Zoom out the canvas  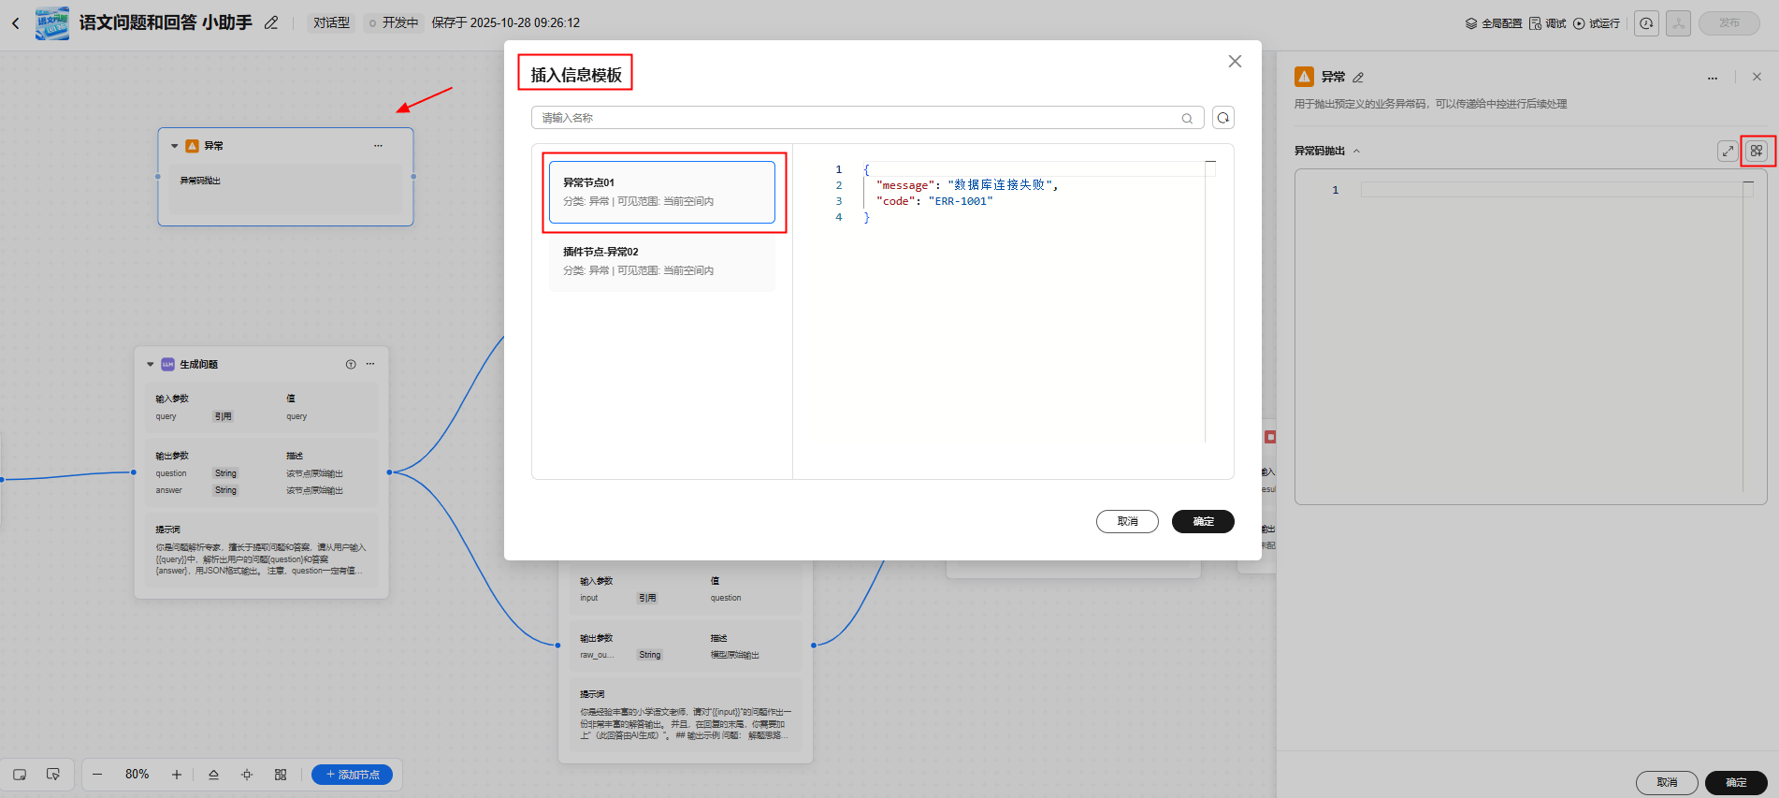click(x=97, y=775)
